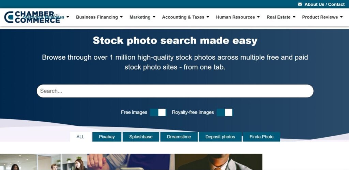Image resolution: width=349 pixels, height=170 pixels.
Task: Click the envelope mail icon
Action: point(300,4)
